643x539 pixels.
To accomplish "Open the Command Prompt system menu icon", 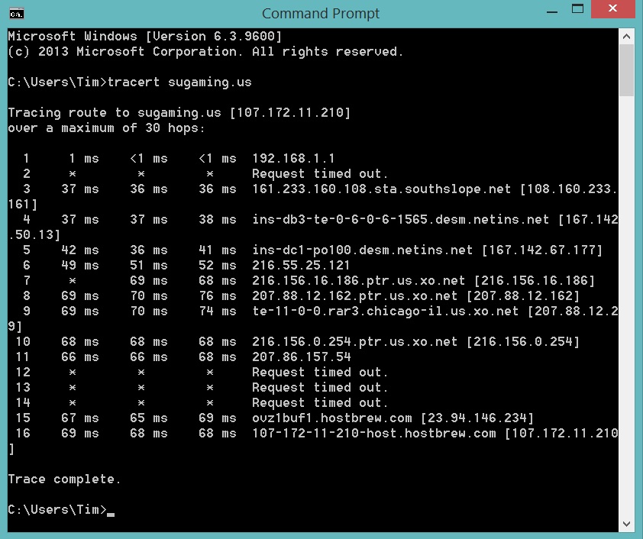I will (16, 14).
